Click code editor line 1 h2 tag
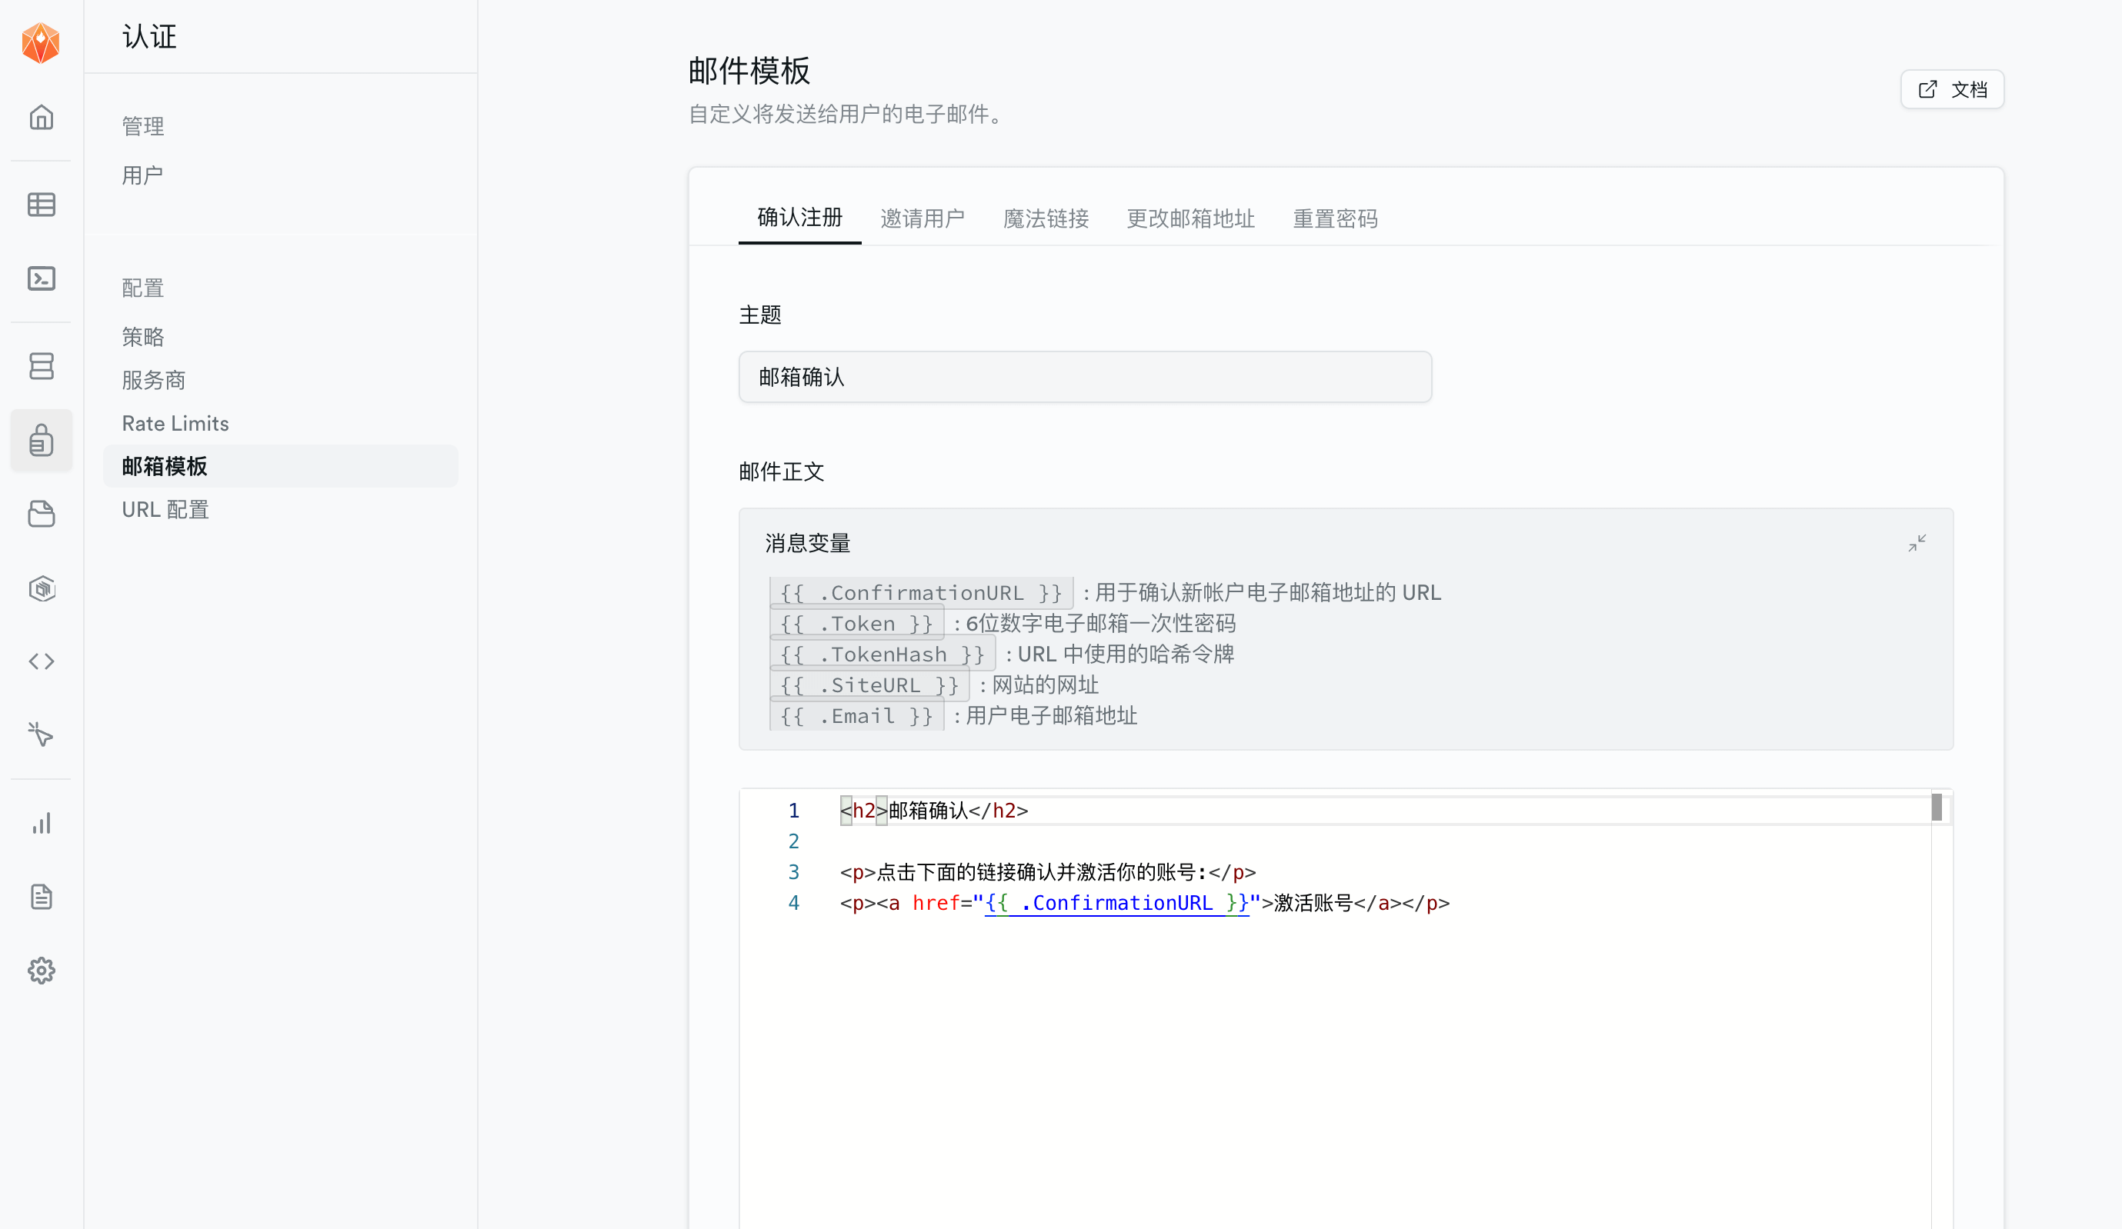 [864, 811]
